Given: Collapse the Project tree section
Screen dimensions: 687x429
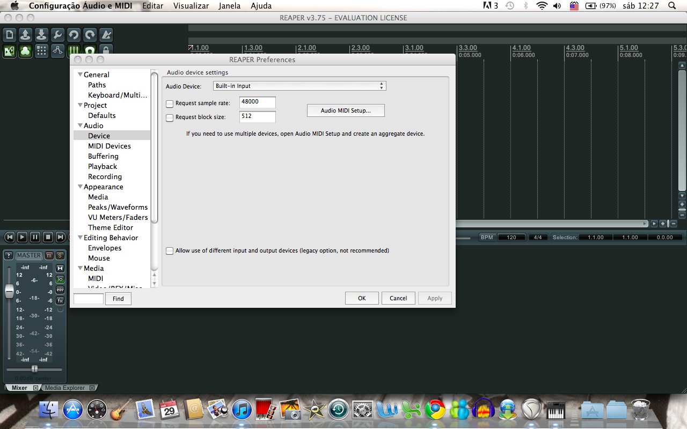Looking at the screenshot, I should tap(81, 105).
